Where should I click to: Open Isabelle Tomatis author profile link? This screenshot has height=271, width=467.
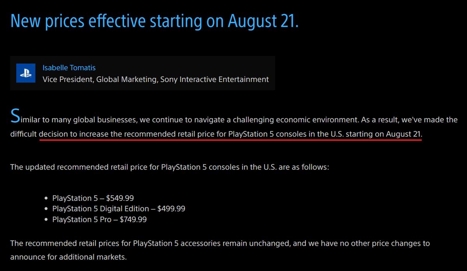pyautogui.click(x=69, y=68)
